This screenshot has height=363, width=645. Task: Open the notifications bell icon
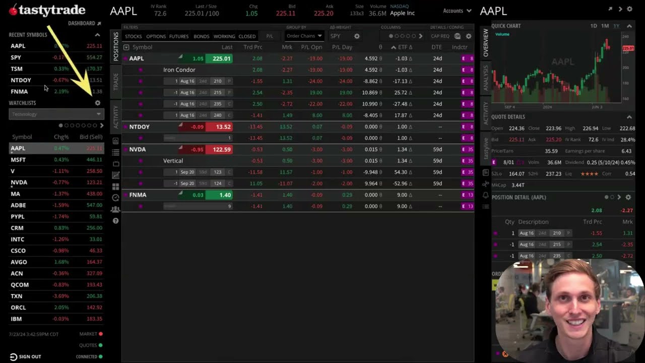[x=485, y=195]
